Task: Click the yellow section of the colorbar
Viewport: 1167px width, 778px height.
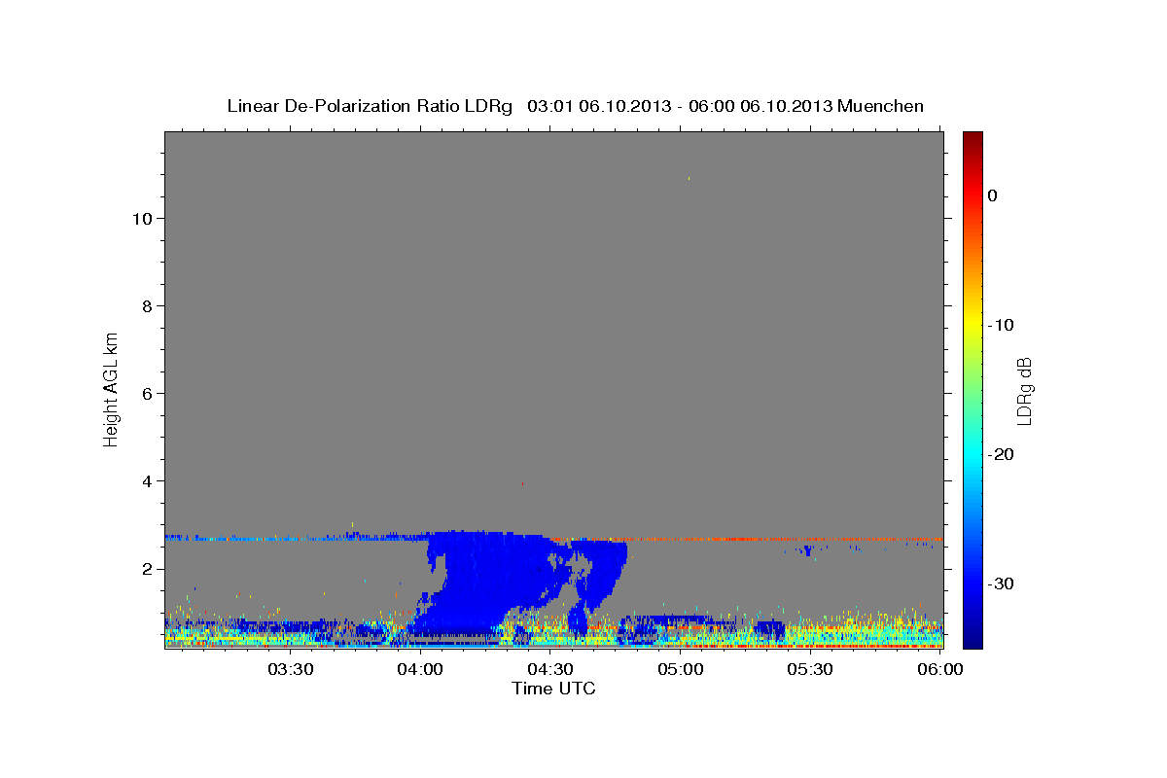Action: 972,321
